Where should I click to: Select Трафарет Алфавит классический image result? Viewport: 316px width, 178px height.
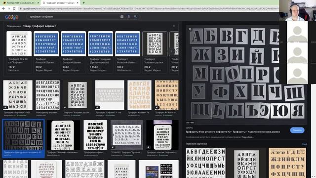[63, 135]
